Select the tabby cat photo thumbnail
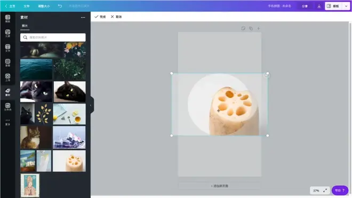352x198 pixels. [36, 137]
